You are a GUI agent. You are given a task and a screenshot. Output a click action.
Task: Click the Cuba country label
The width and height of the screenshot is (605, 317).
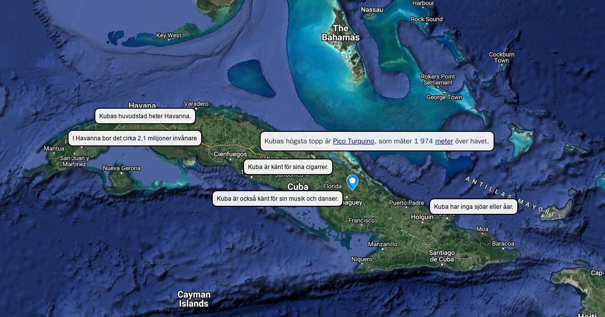pyautogui.click(x=297, y=187)
